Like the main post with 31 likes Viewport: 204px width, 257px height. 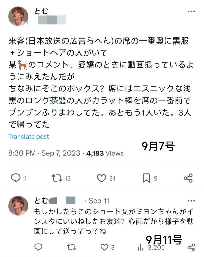[101, 178]
